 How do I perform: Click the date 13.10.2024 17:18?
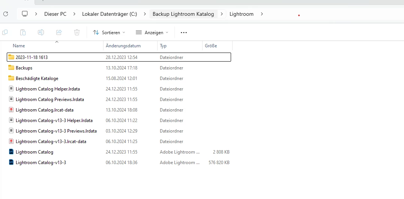pos(122,68)
